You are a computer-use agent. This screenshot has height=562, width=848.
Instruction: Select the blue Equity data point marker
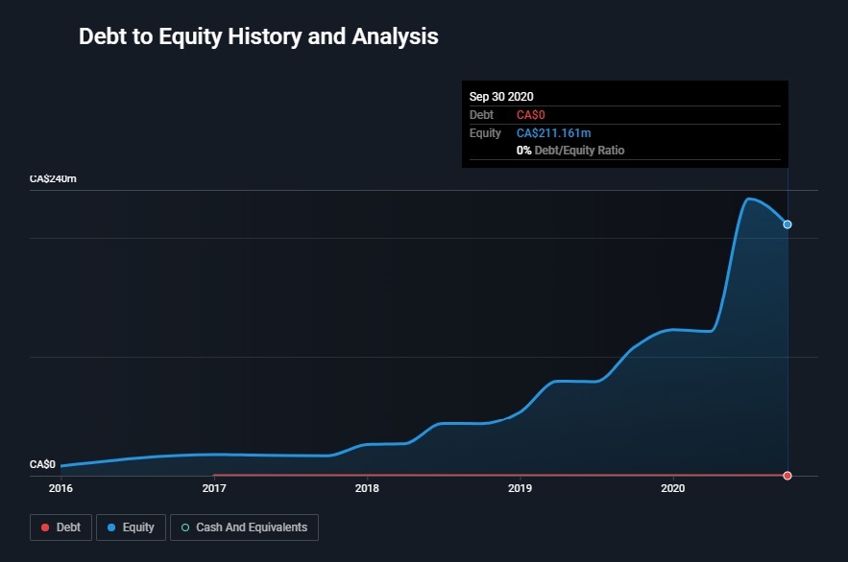pyautogui.click(x=787, y=224)
